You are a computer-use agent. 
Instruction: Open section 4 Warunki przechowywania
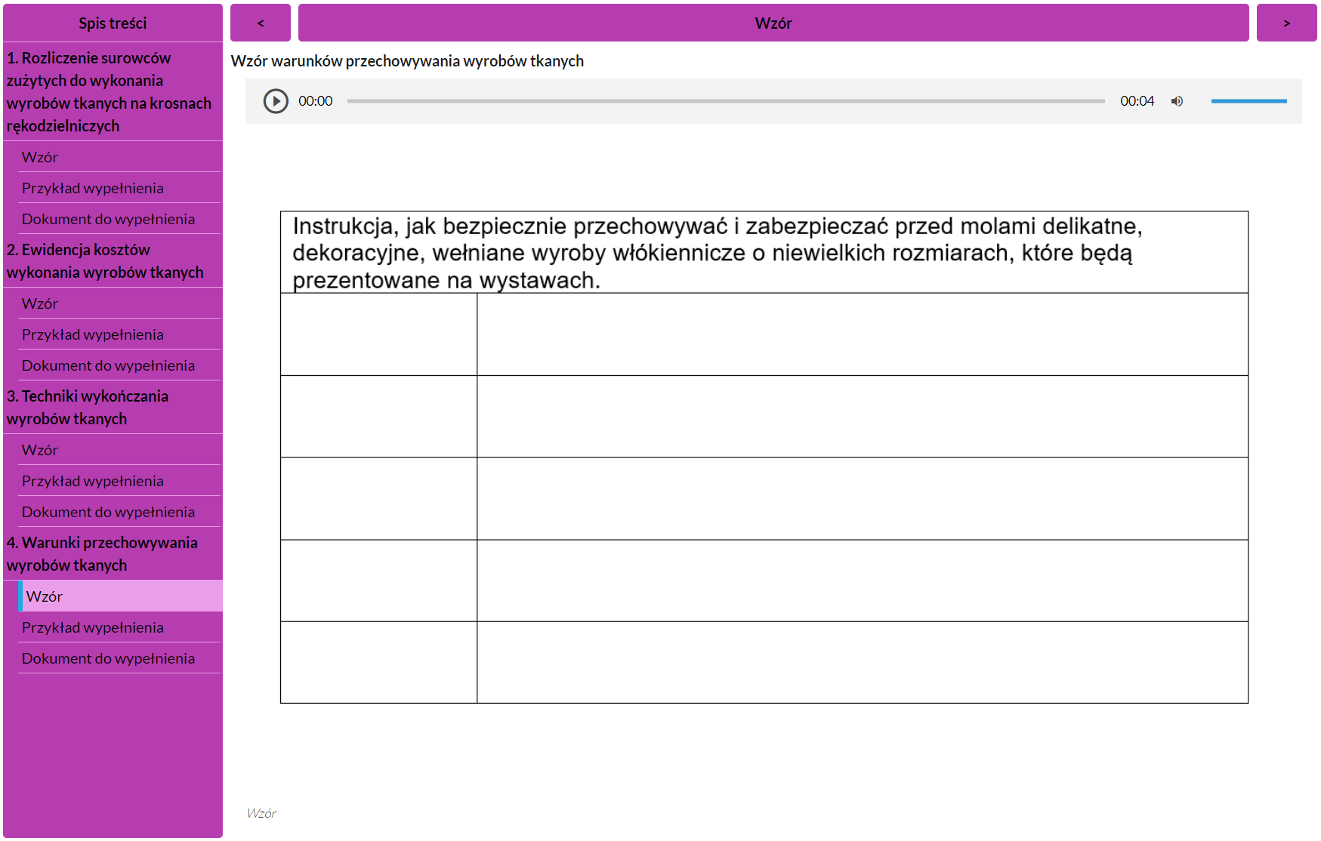click(x=102, y=553)
